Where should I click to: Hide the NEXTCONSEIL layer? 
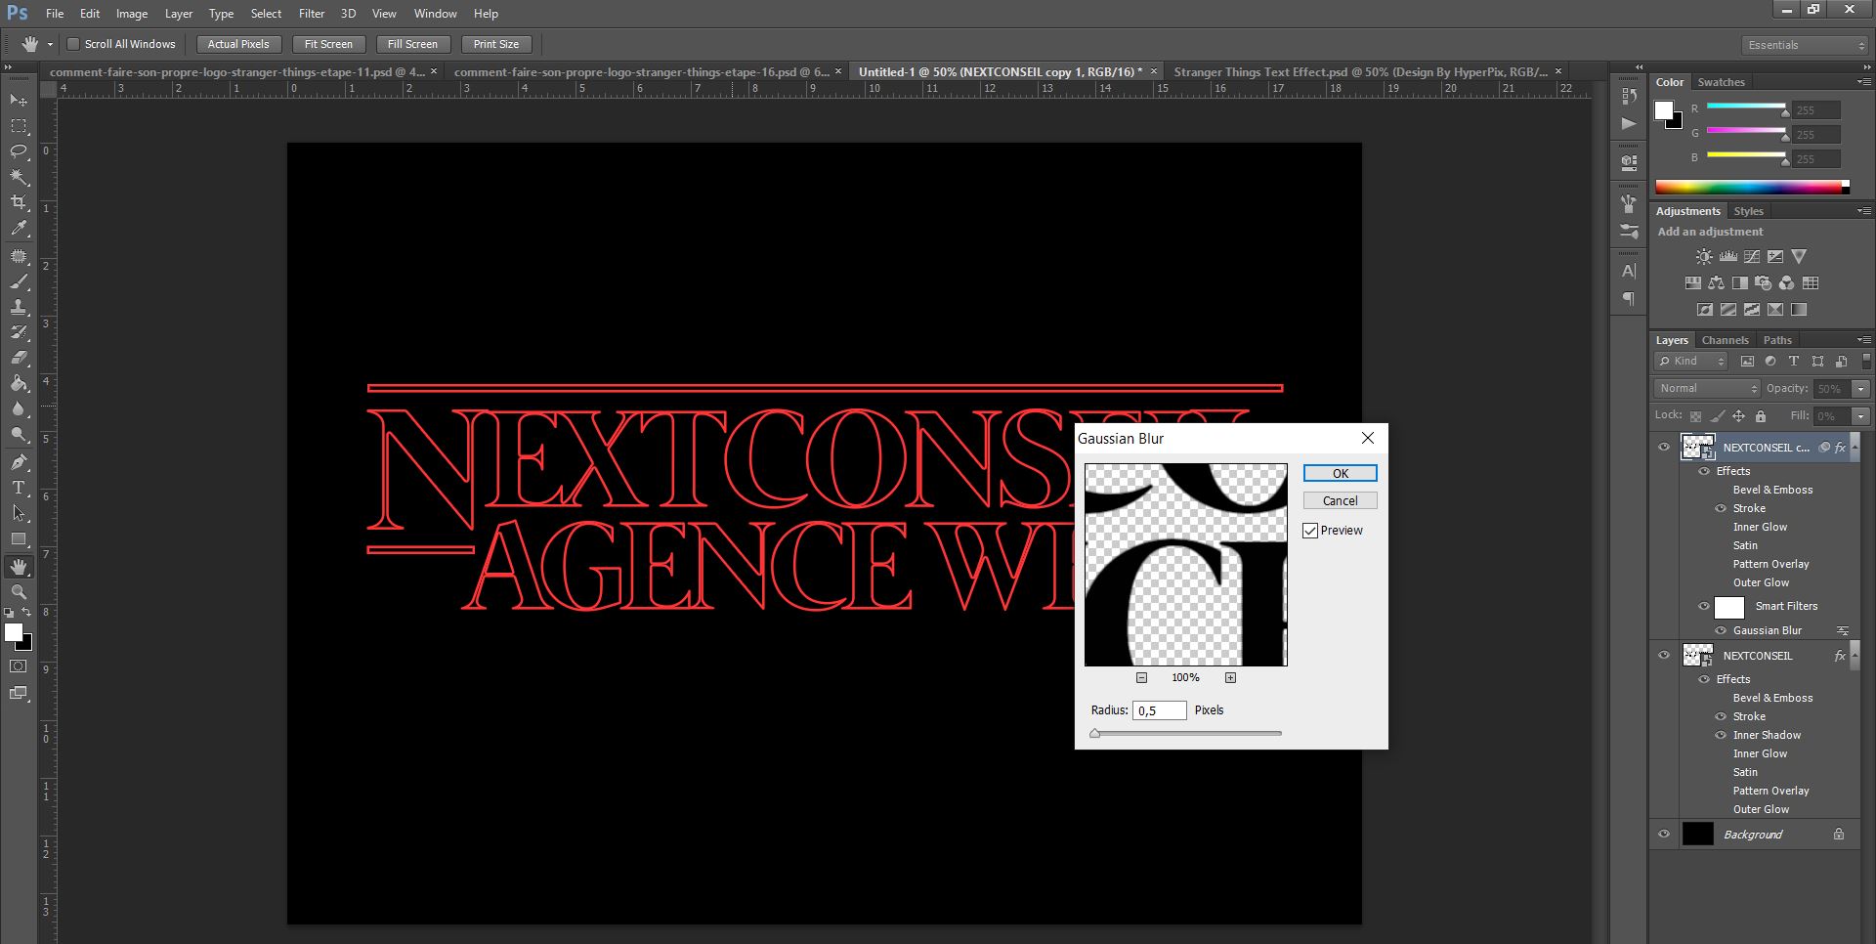[1664, 656]
